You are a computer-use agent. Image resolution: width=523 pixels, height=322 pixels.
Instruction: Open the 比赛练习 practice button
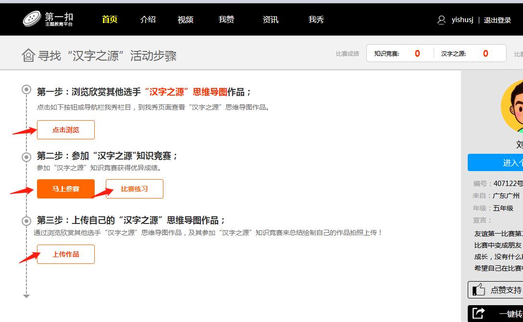tap(135, 189)
